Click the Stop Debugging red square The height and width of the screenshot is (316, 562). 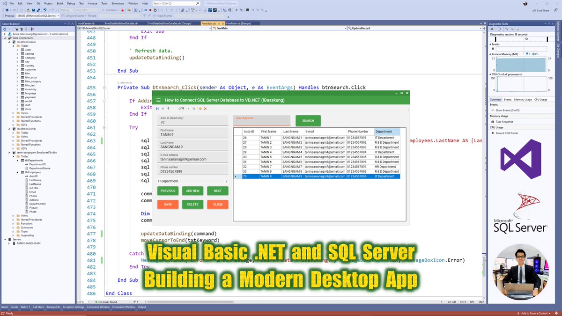[x=150, y=10]
